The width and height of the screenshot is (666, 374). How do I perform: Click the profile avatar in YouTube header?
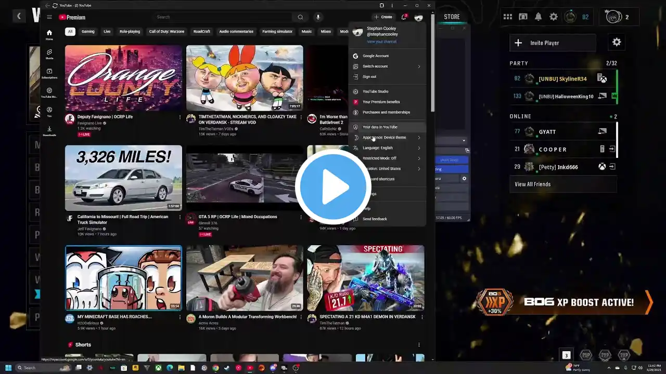[x=418, y=17]
